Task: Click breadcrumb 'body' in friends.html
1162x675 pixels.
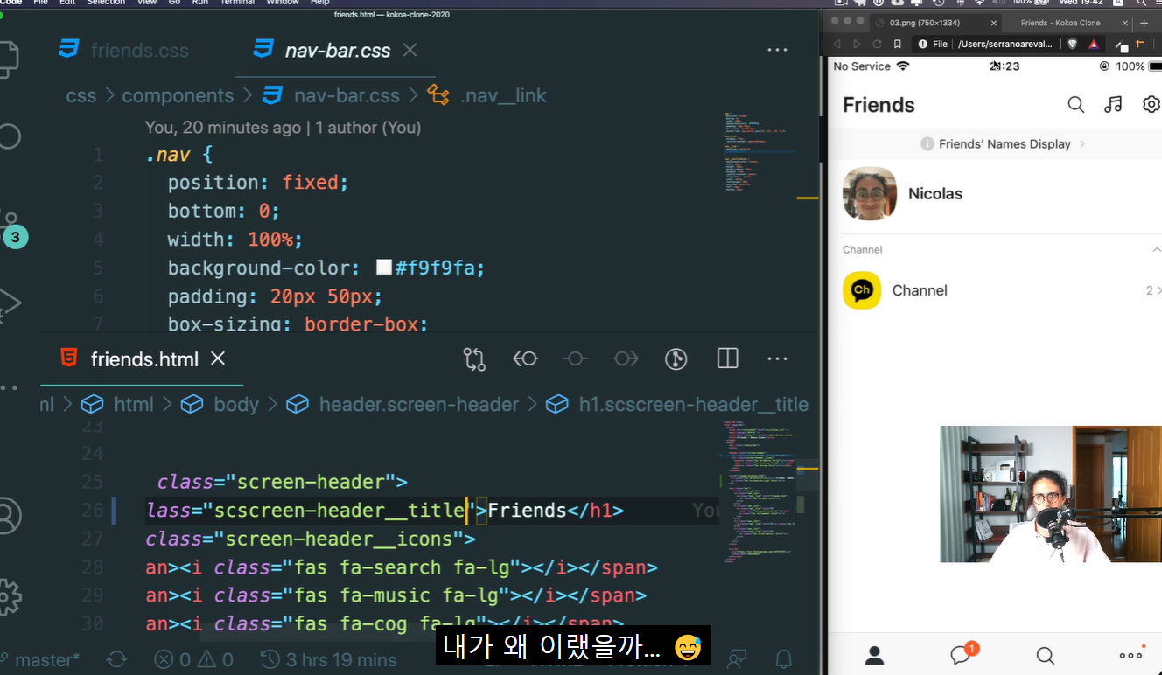Action: (x=236, y=405)
